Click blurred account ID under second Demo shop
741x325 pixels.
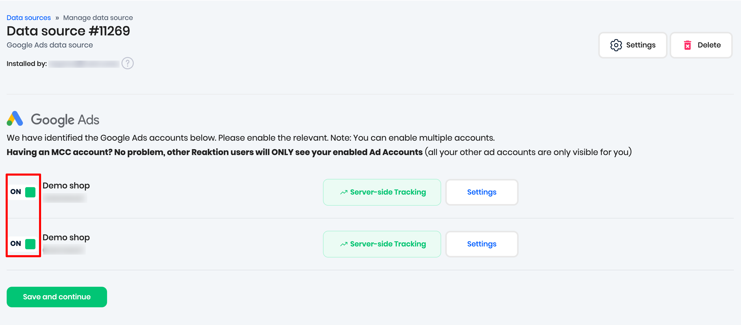tap(64, 250)
